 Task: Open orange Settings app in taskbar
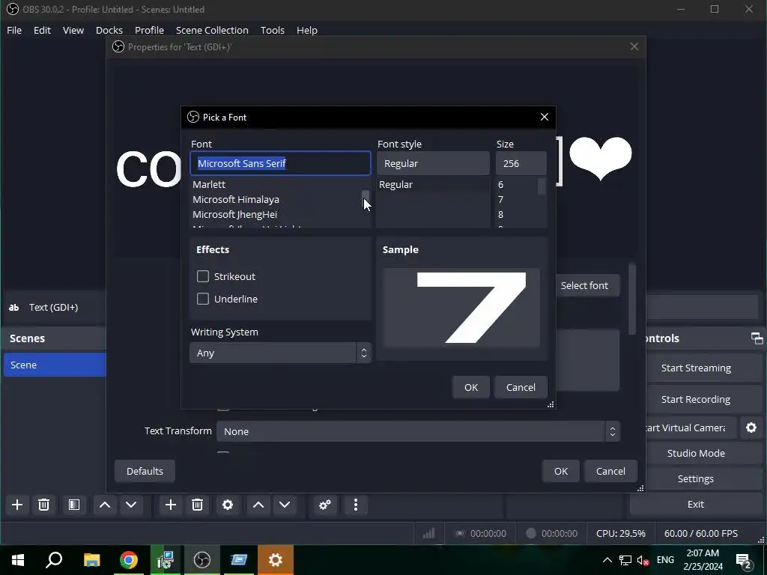(276, 560)
